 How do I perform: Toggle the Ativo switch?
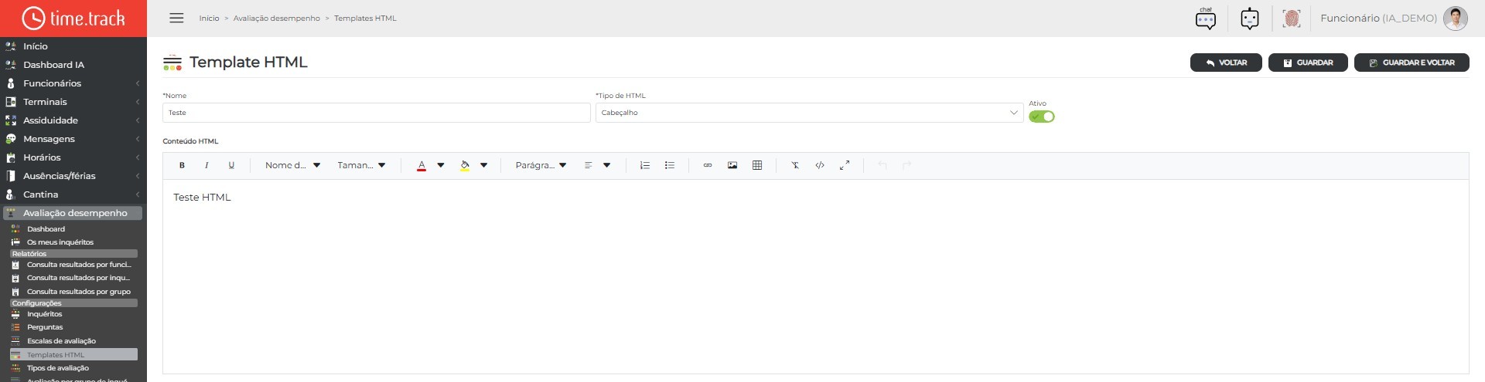tap(1042, 117)
